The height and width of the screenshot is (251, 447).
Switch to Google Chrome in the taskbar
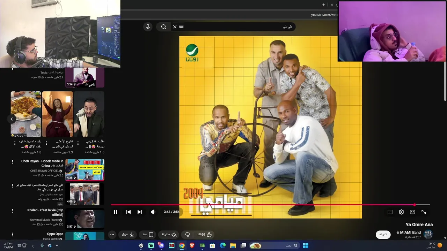tap(182, 245)
